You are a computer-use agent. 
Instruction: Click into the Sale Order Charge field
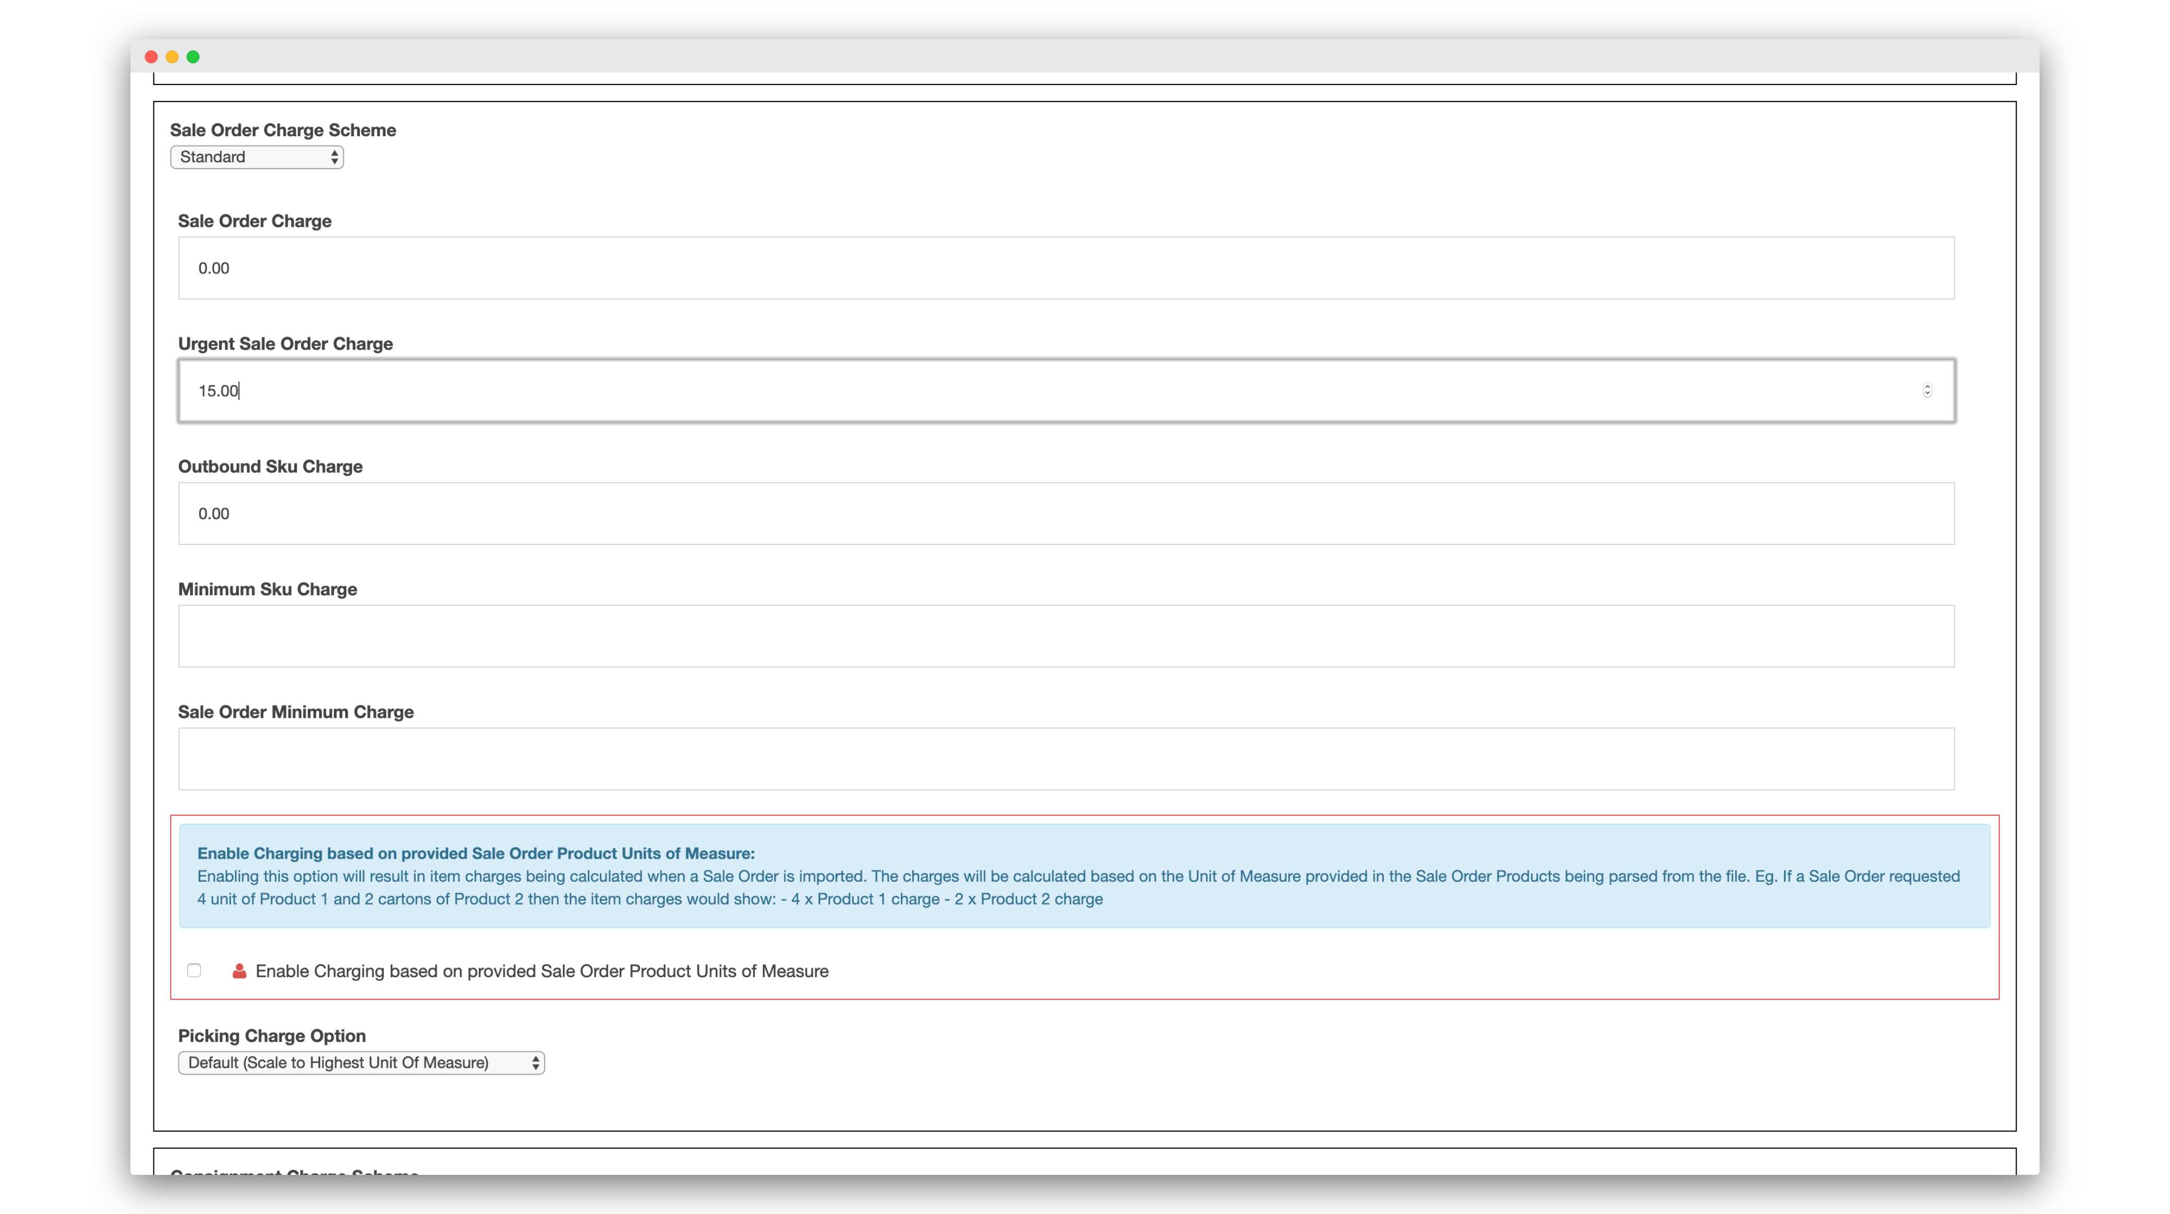tap(1066, 268)
